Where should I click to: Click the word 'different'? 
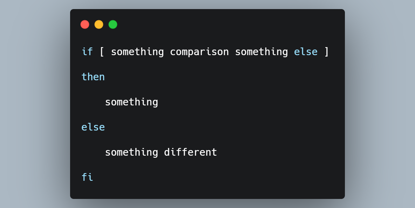click(190, 152)
